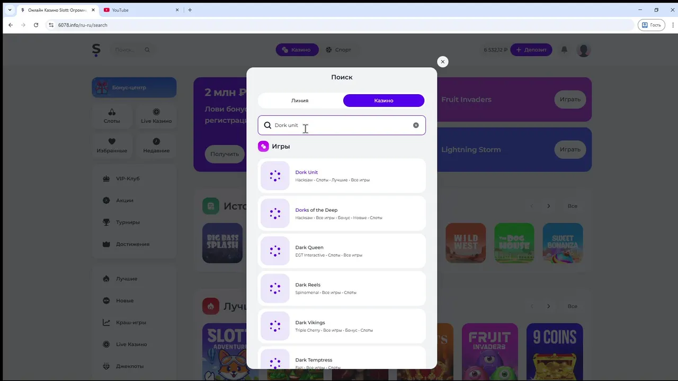Select the Казино tab in search dialog
The height and width of the screenshot is (381, 678).
click(383, 101)
